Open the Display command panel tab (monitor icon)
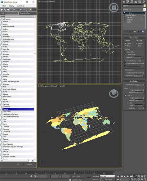The height and width of the screenshot is (181, 147). pyautogui.click(x=140, y=2)
